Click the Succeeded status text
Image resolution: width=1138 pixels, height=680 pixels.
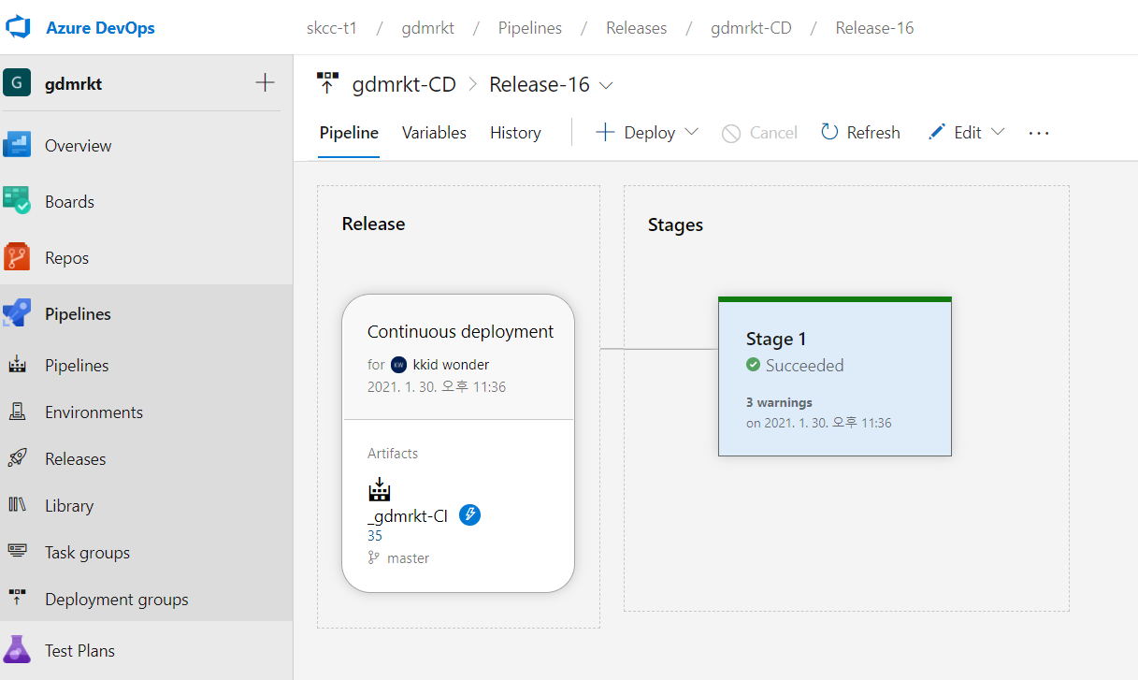click(804, 366)
